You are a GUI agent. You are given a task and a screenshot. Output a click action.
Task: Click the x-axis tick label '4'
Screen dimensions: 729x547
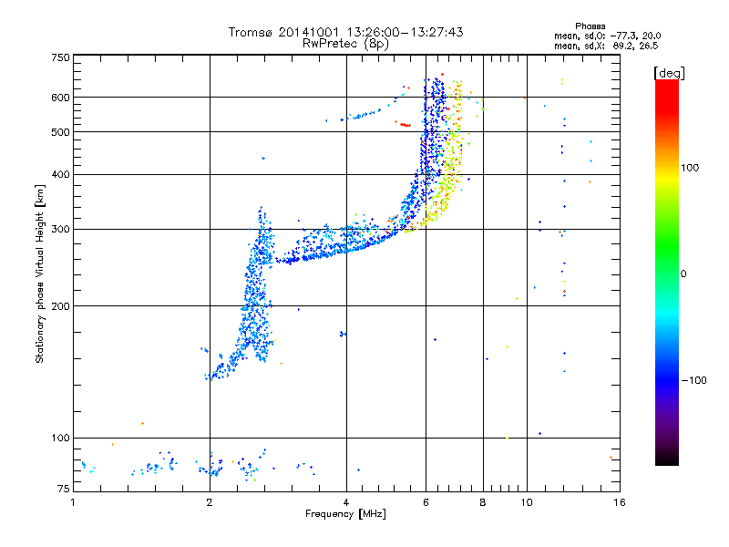point(346,502)
